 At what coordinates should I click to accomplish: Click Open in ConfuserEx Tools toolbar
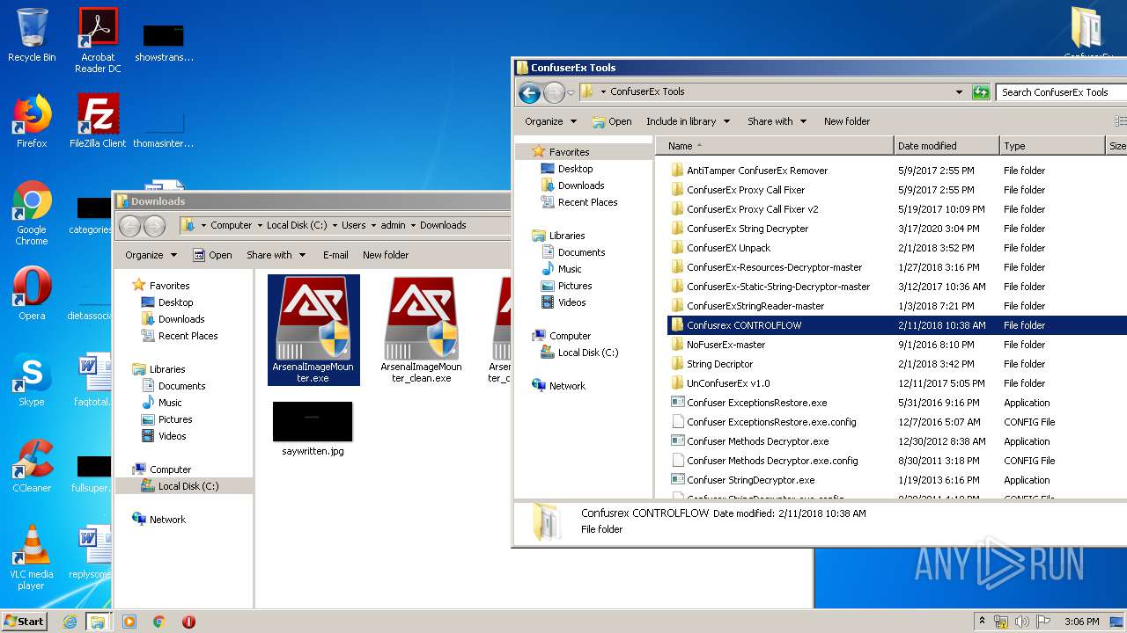point(612,121)
